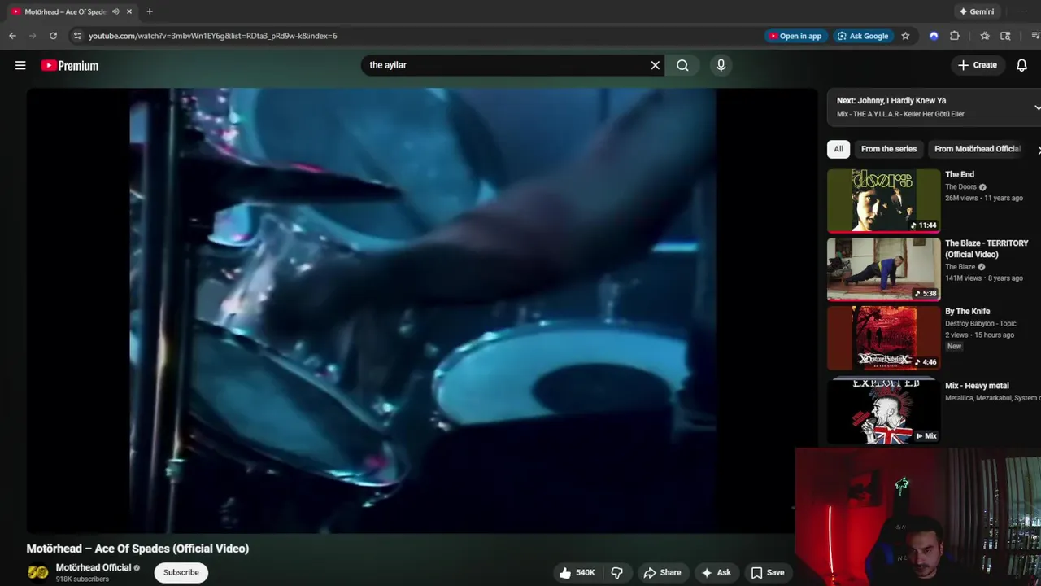Open the bookmarks star list icon
Viewport: 1041px width, 586px height.
985,36
